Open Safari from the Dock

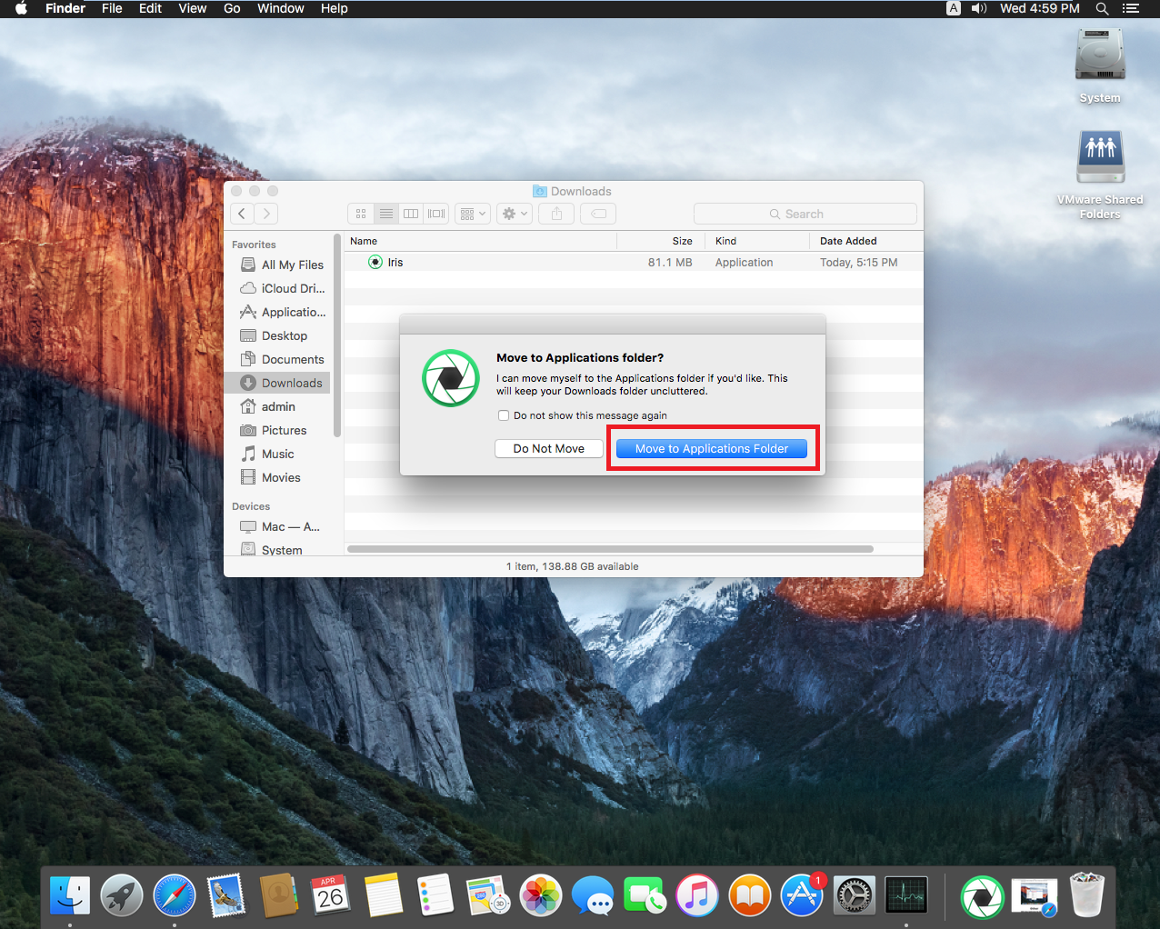[x=175, y=896]
